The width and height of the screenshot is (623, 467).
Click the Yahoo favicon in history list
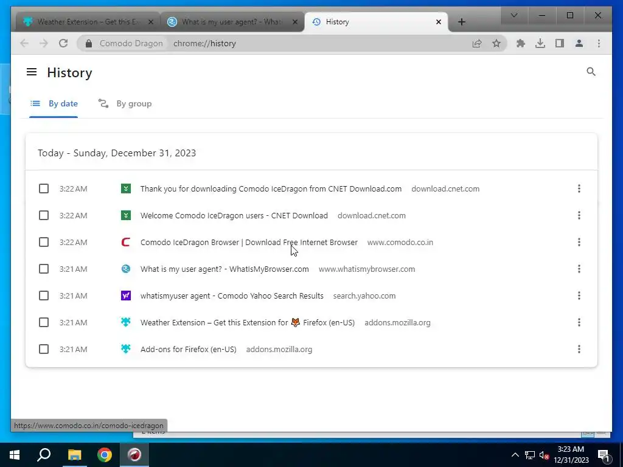click(125, 296)
